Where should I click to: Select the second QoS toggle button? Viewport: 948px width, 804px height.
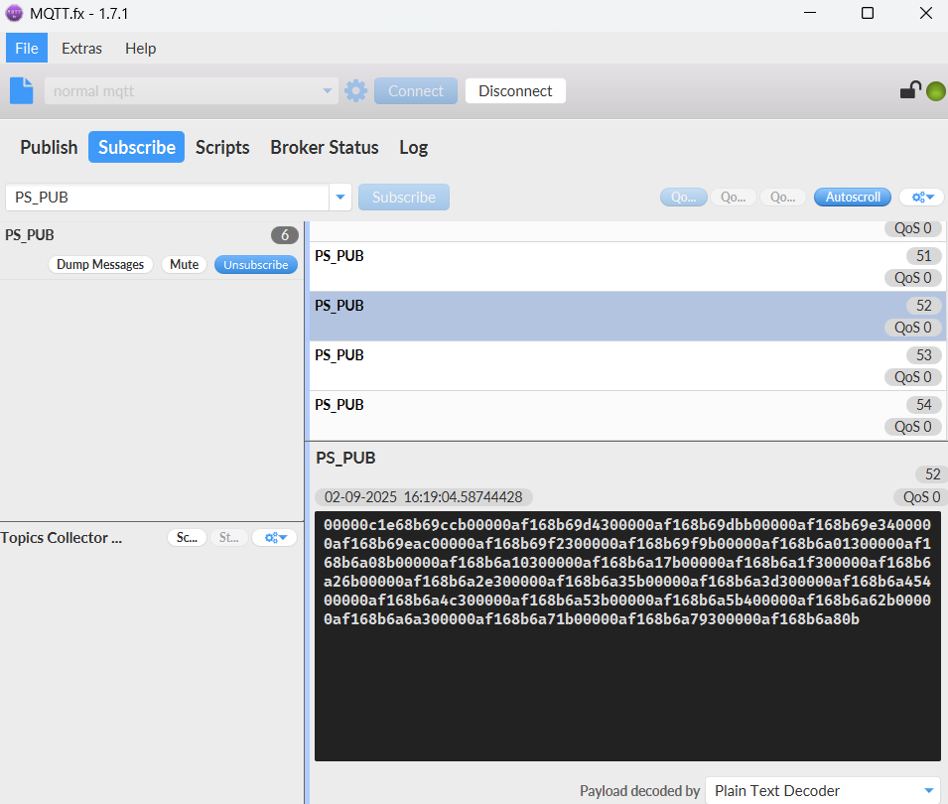tap(733, 198)
